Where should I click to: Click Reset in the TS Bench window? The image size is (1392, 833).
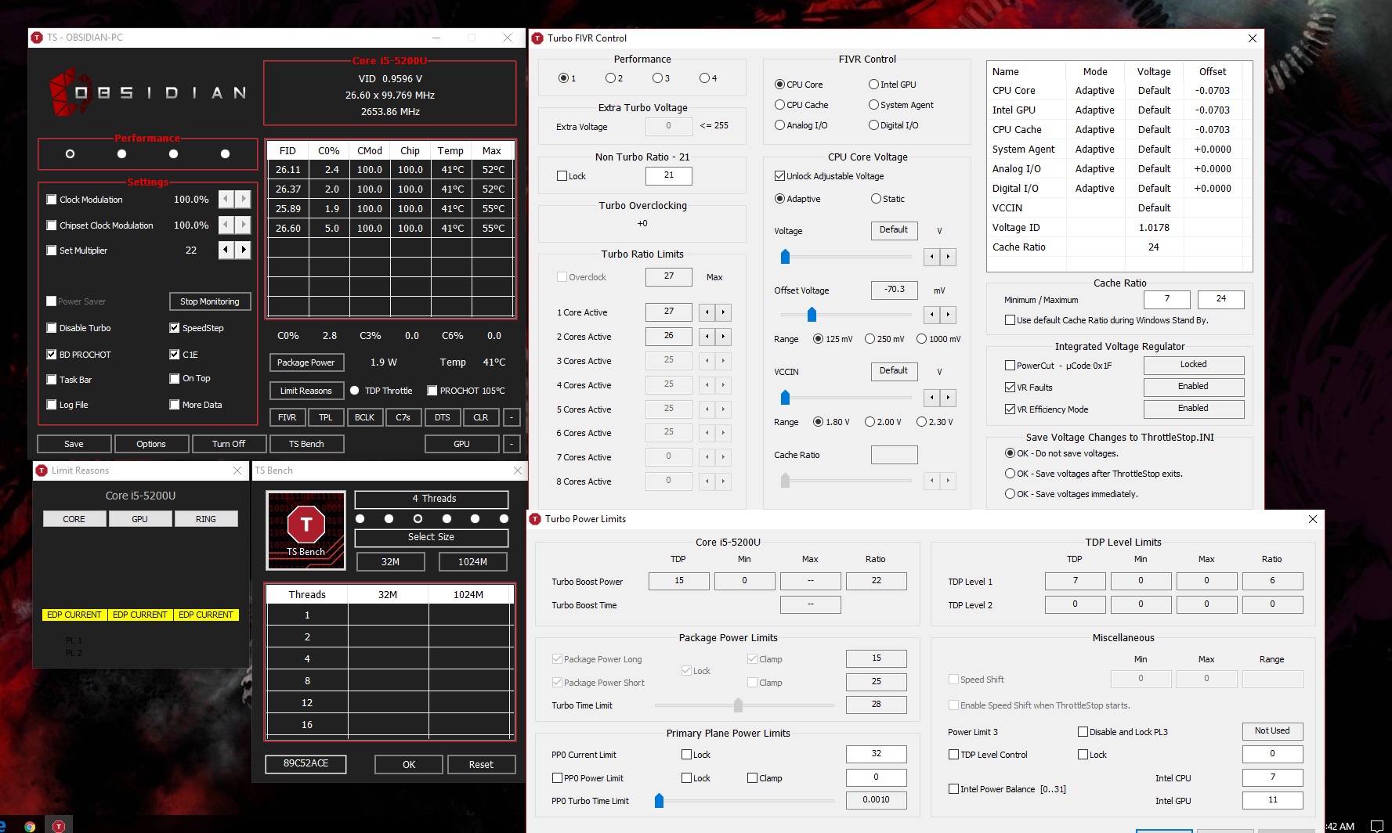[x=482, y=764]
